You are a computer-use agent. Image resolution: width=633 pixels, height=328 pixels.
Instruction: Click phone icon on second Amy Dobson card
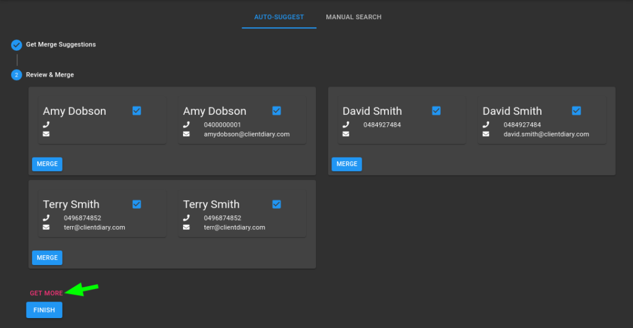point(186,125)
